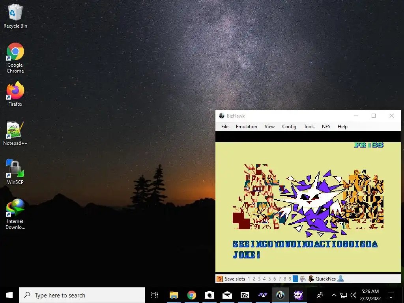Viewport: 404px width, 303px height.
Task: Close the BizHawk window
Action: click(x=392, y=116)
